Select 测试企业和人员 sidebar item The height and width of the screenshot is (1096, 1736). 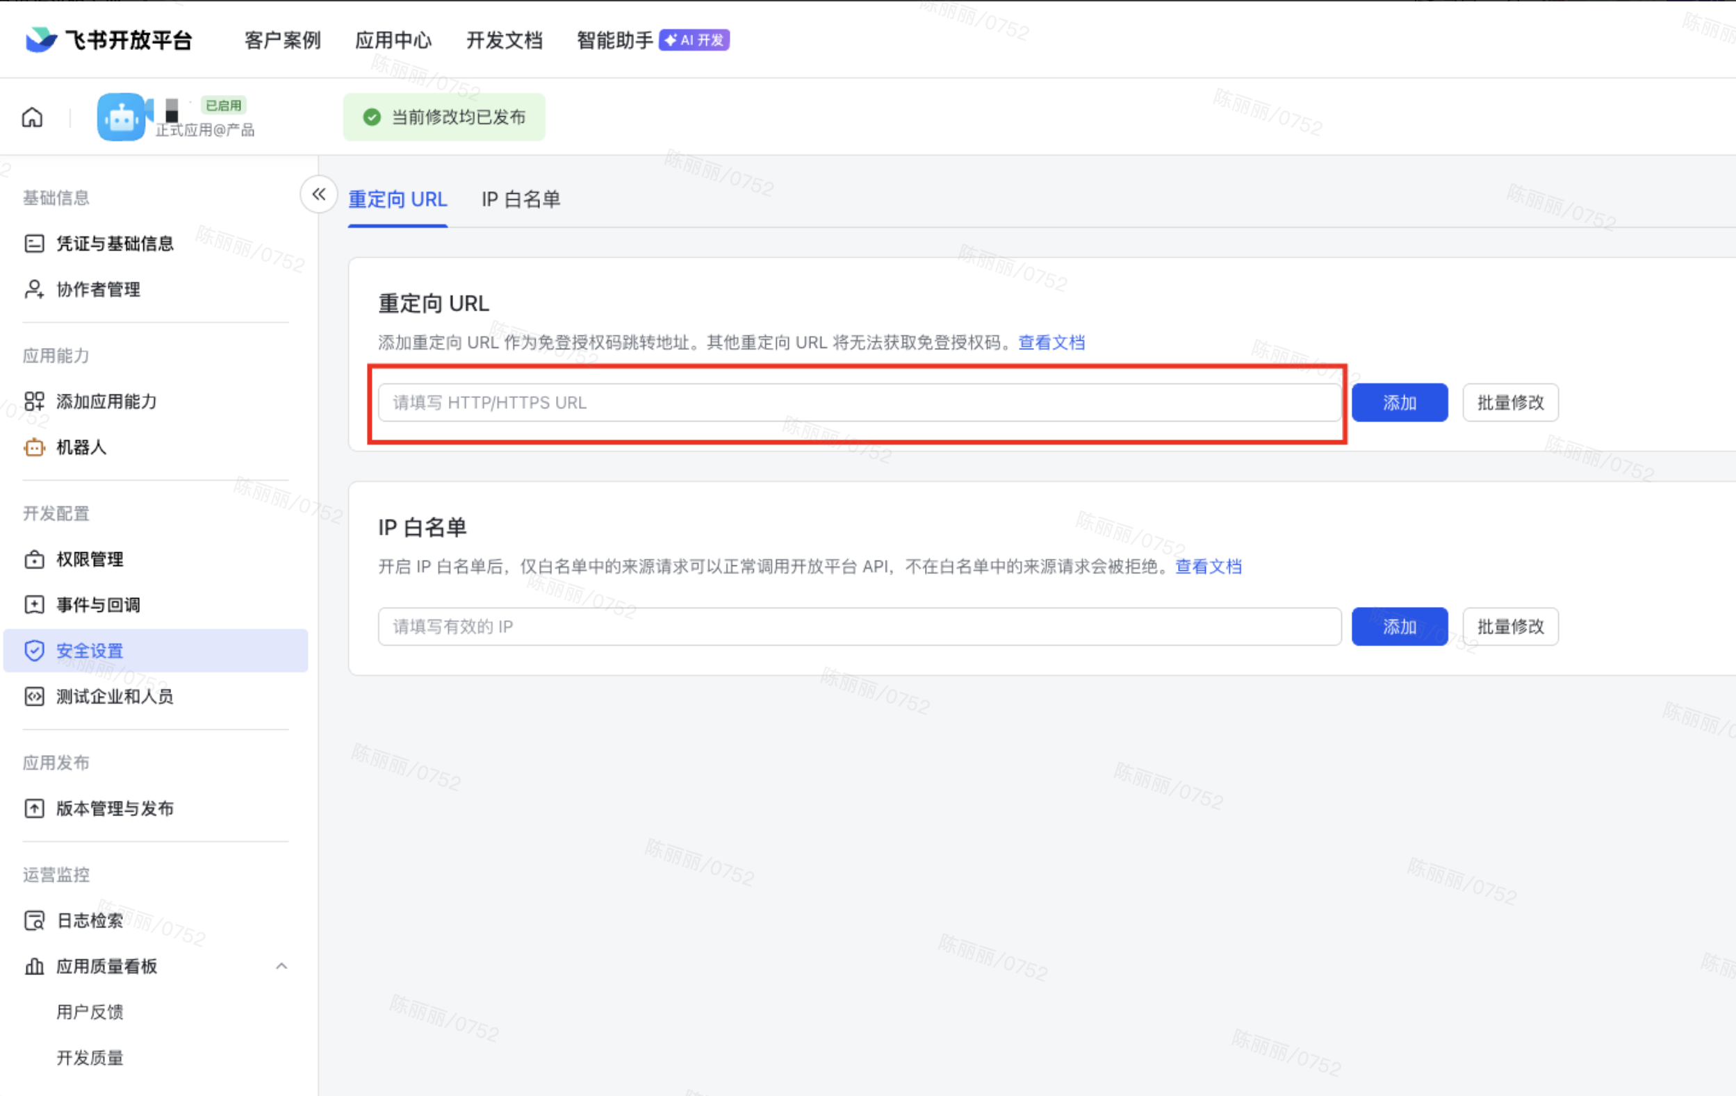[x=115, y=696]
